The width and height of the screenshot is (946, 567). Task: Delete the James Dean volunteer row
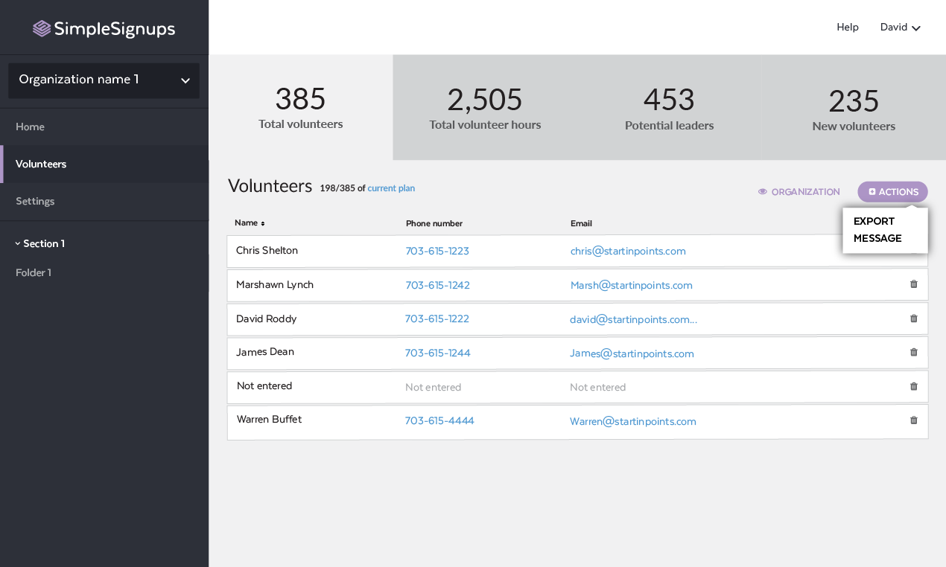(x=913, y=352)
